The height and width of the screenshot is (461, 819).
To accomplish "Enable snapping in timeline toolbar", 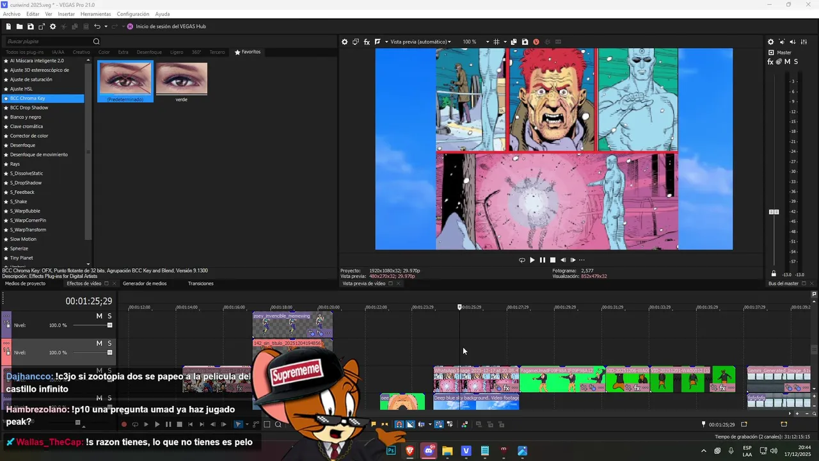I will click(399, 425).
